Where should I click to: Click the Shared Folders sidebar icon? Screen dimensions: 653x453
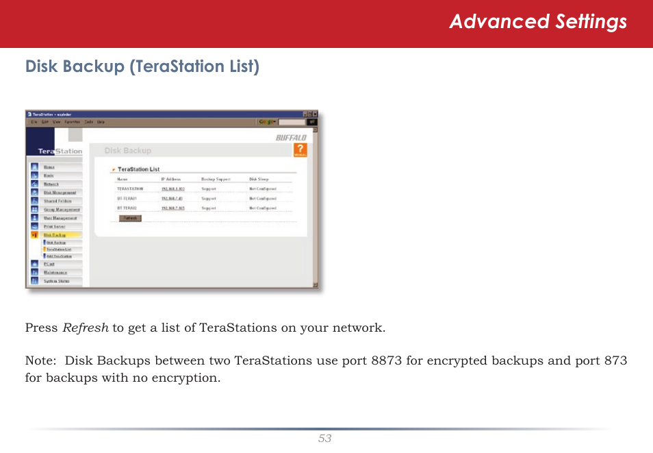(34, 201)
